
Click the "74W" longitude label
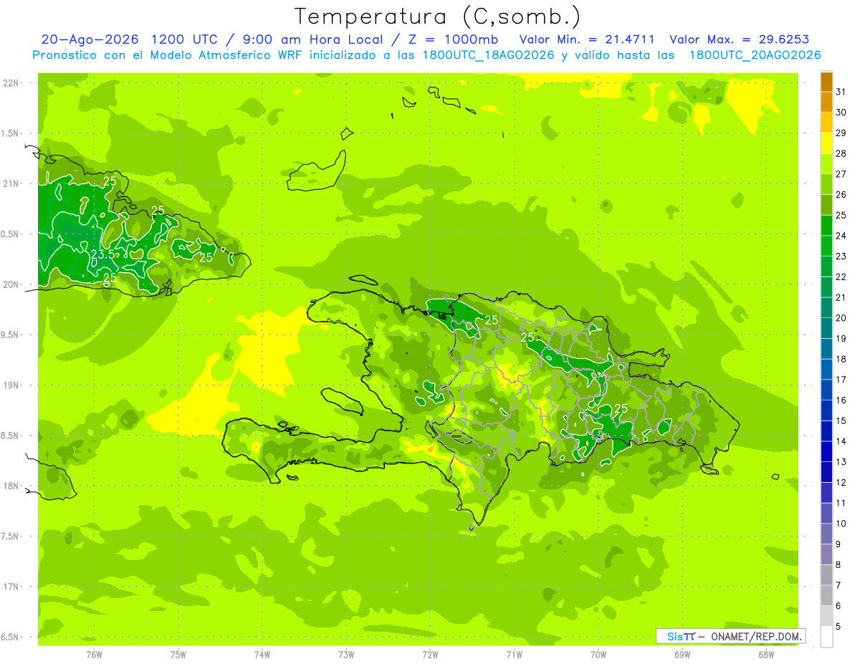point(262,654)
